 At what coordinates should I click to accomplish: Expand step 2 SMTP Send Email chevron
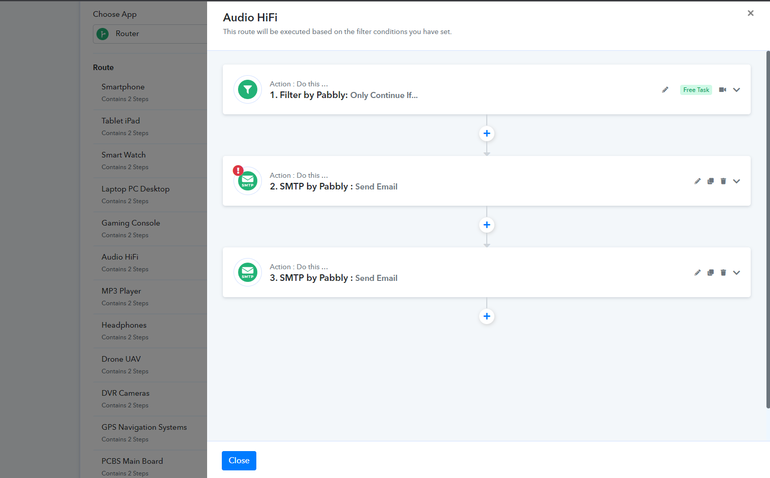(x=736, y=181)
